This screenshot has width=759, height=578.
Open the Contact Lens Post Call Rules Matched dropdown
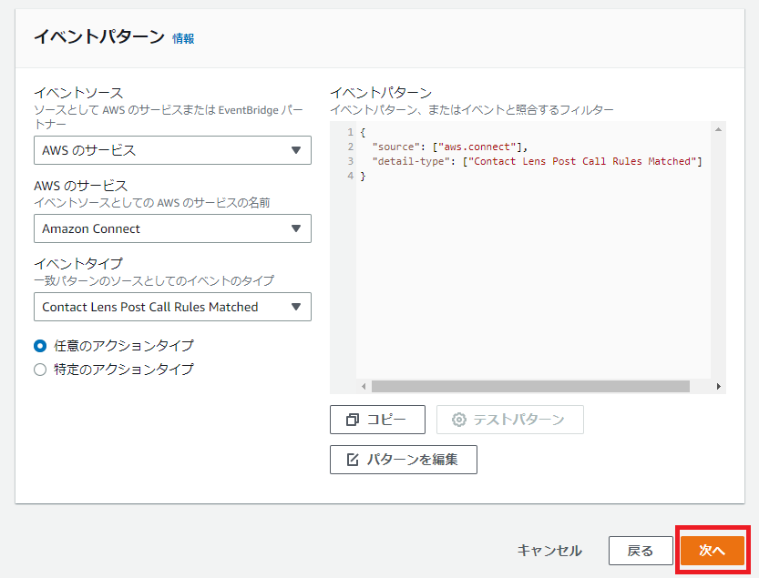point(172,307)
